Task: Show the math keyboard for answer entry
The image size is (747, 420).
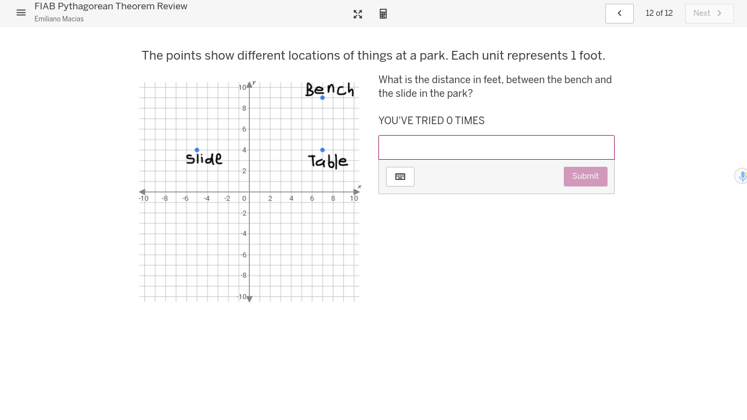Action: tap(400, 176)
